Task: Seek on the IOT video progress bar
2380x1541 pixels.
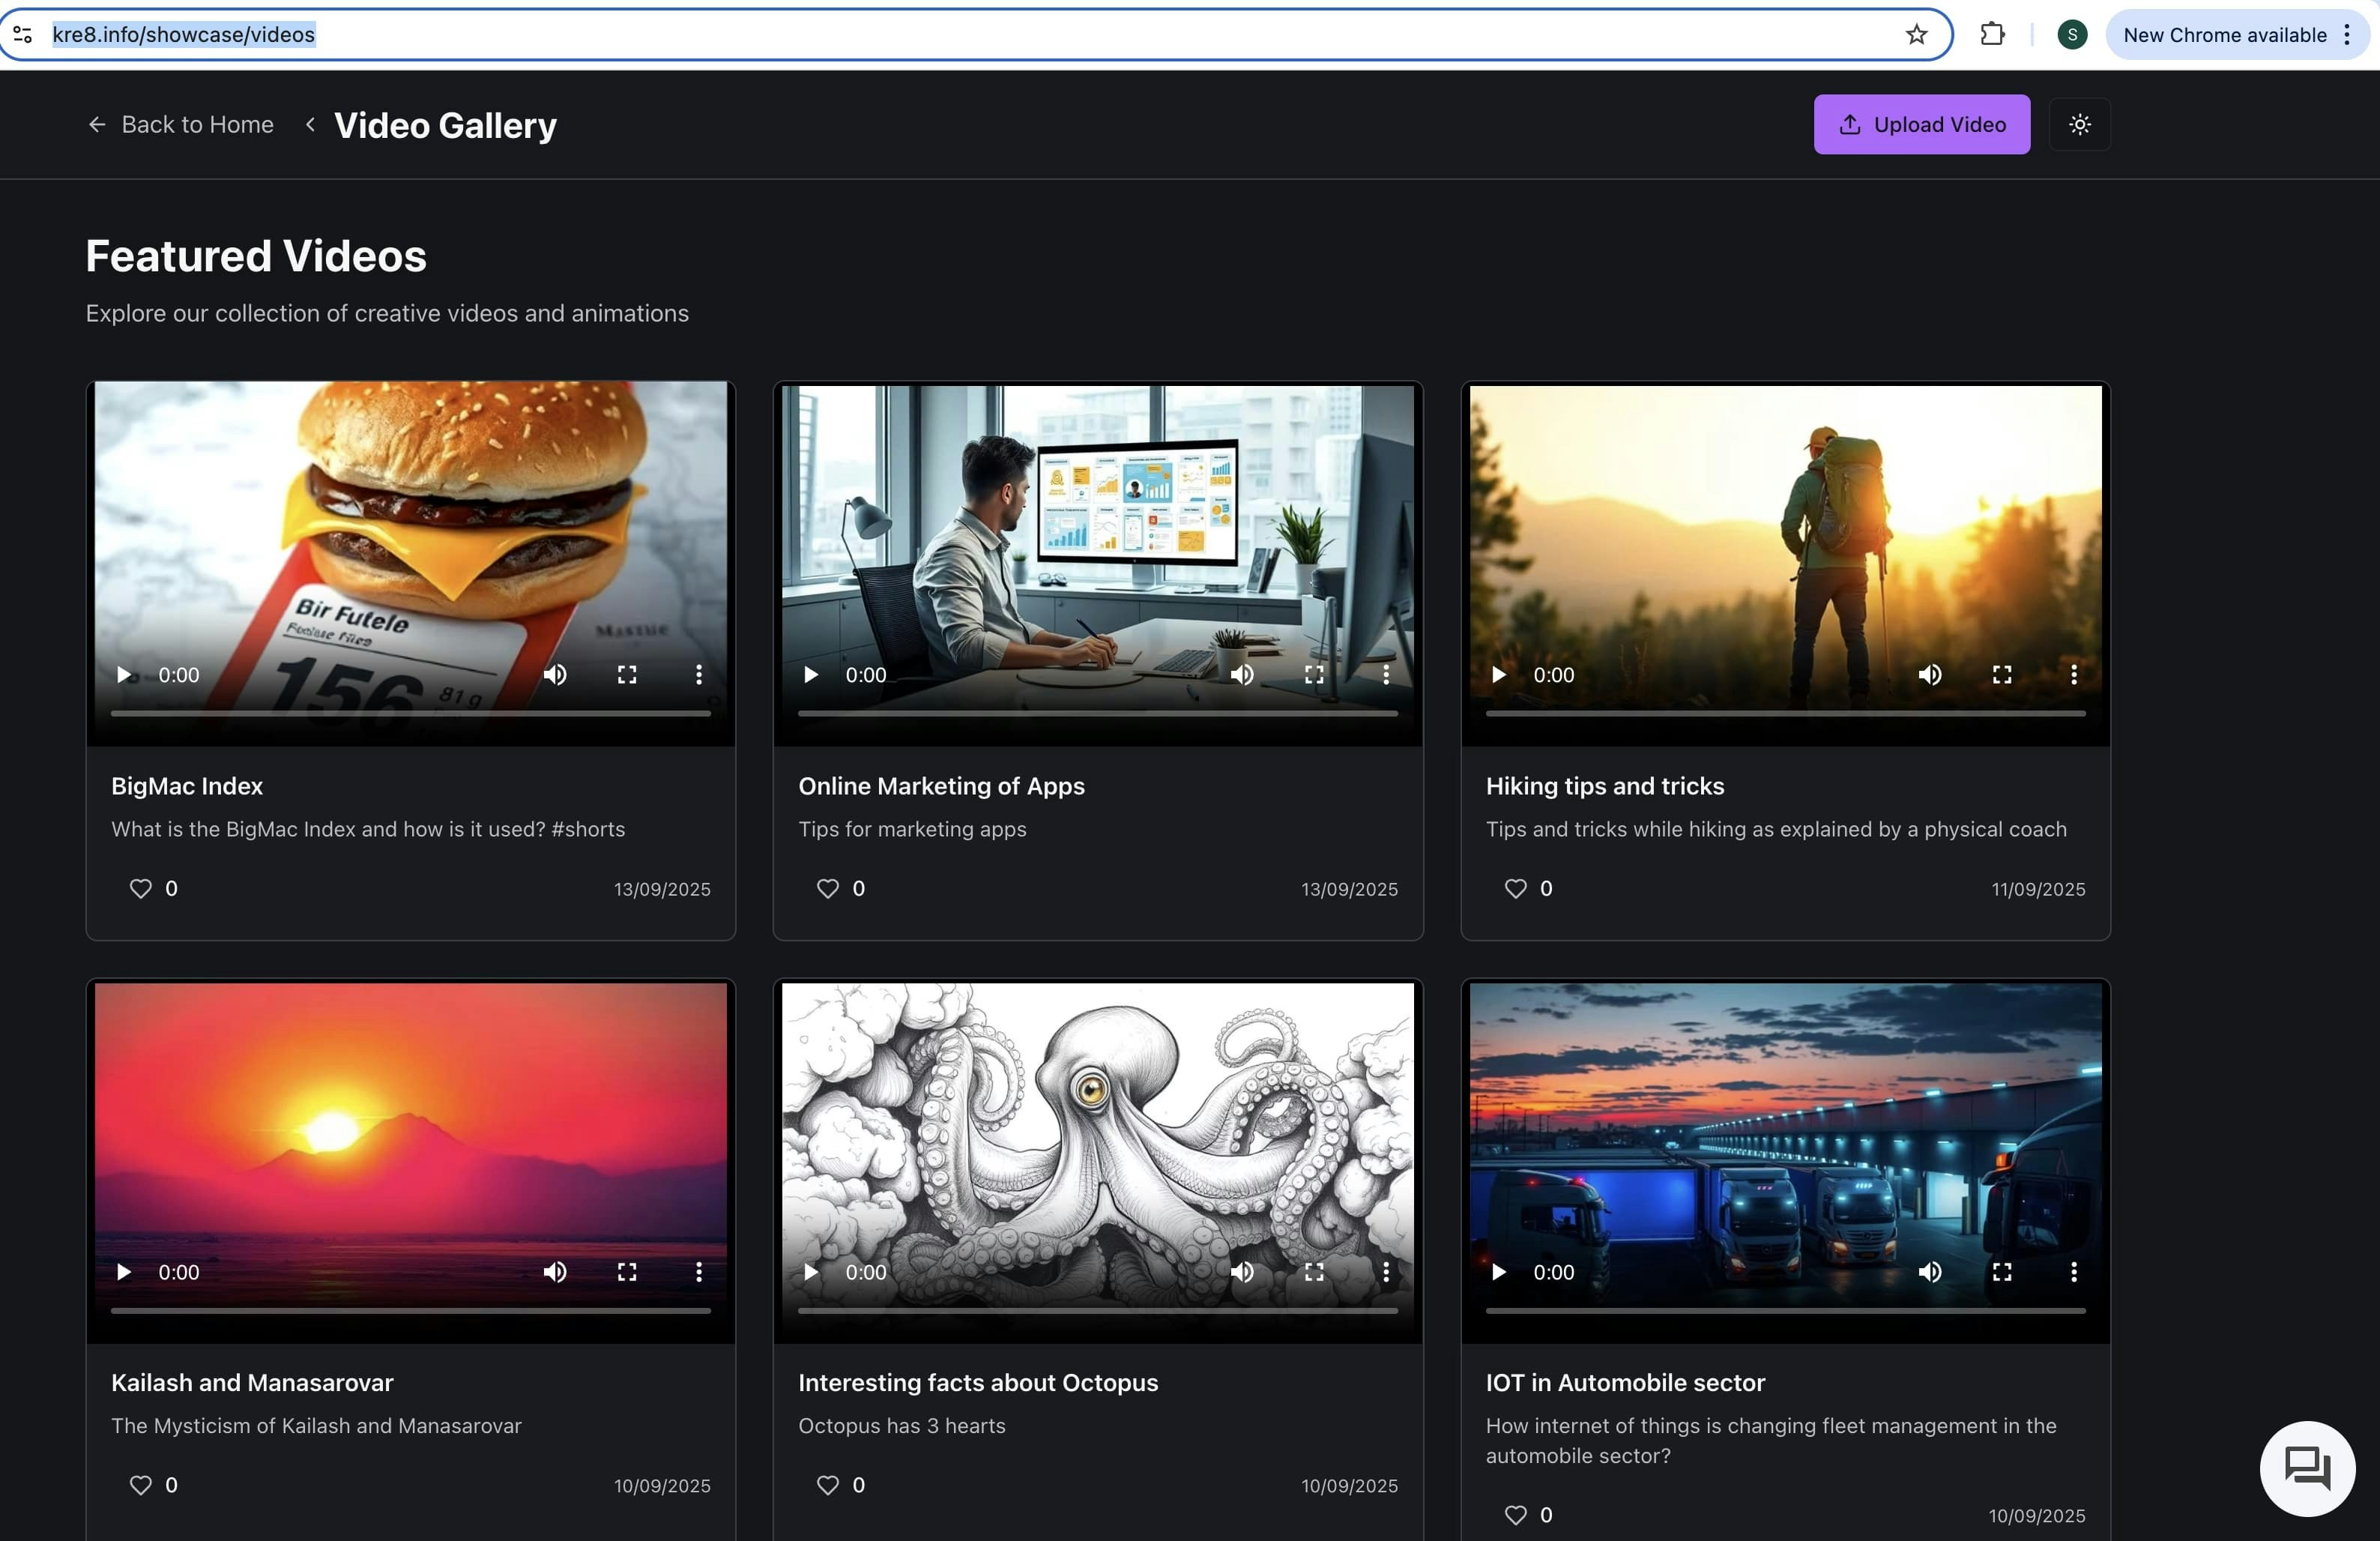Action: click(1785, 1311)
